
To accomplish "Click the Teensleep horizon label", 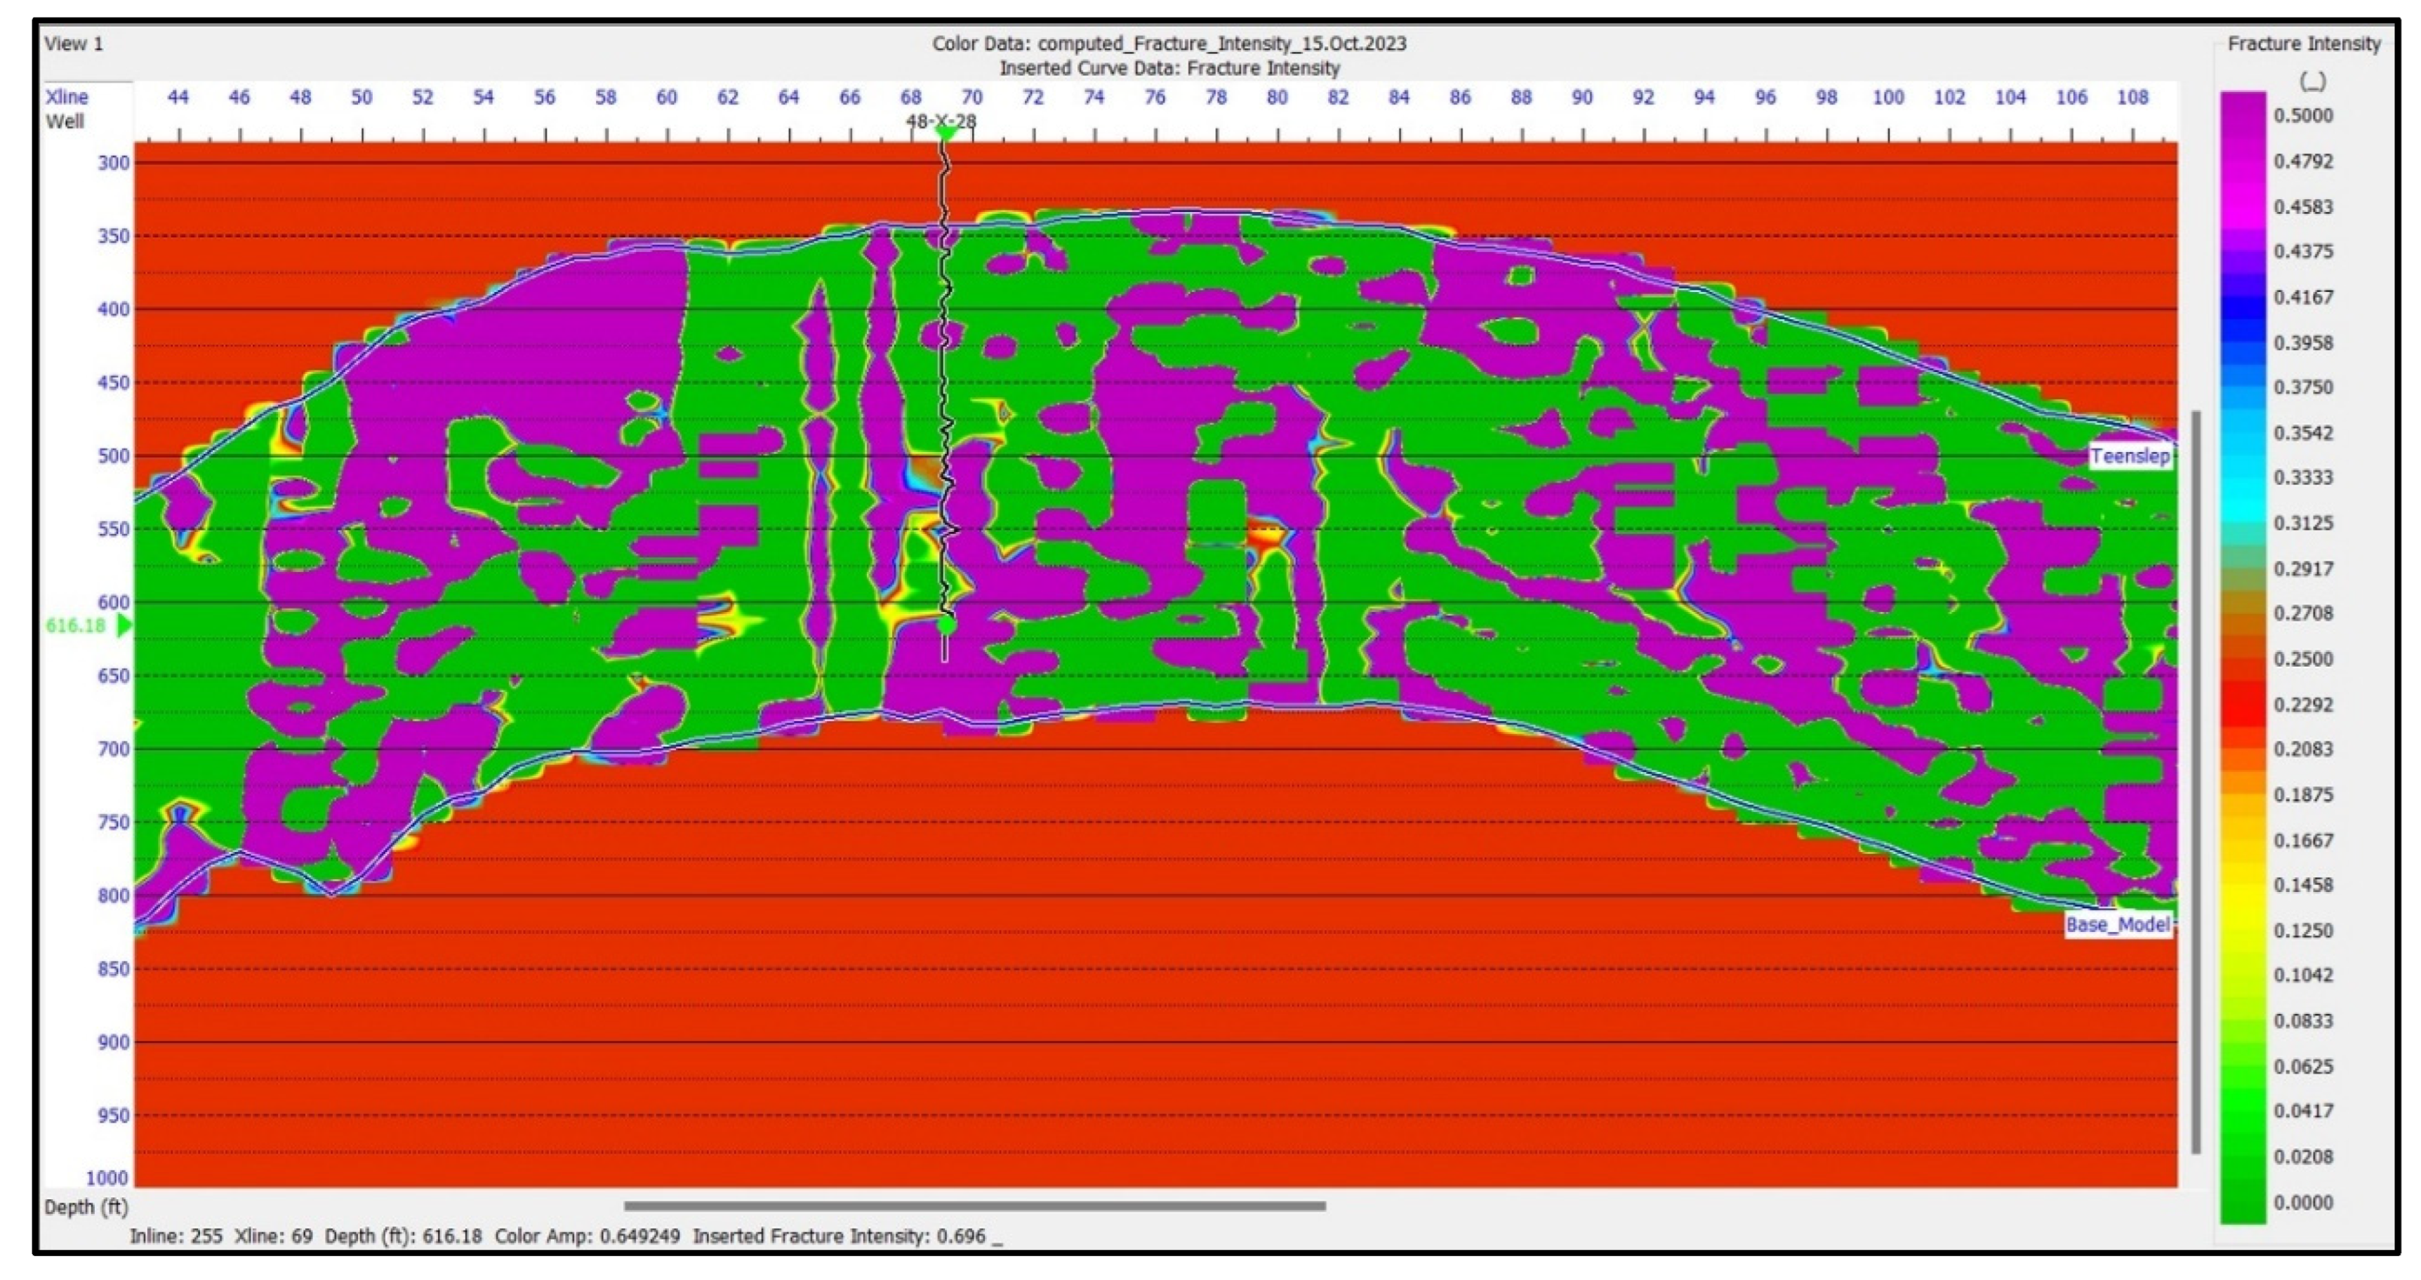I will point(2130,456).
